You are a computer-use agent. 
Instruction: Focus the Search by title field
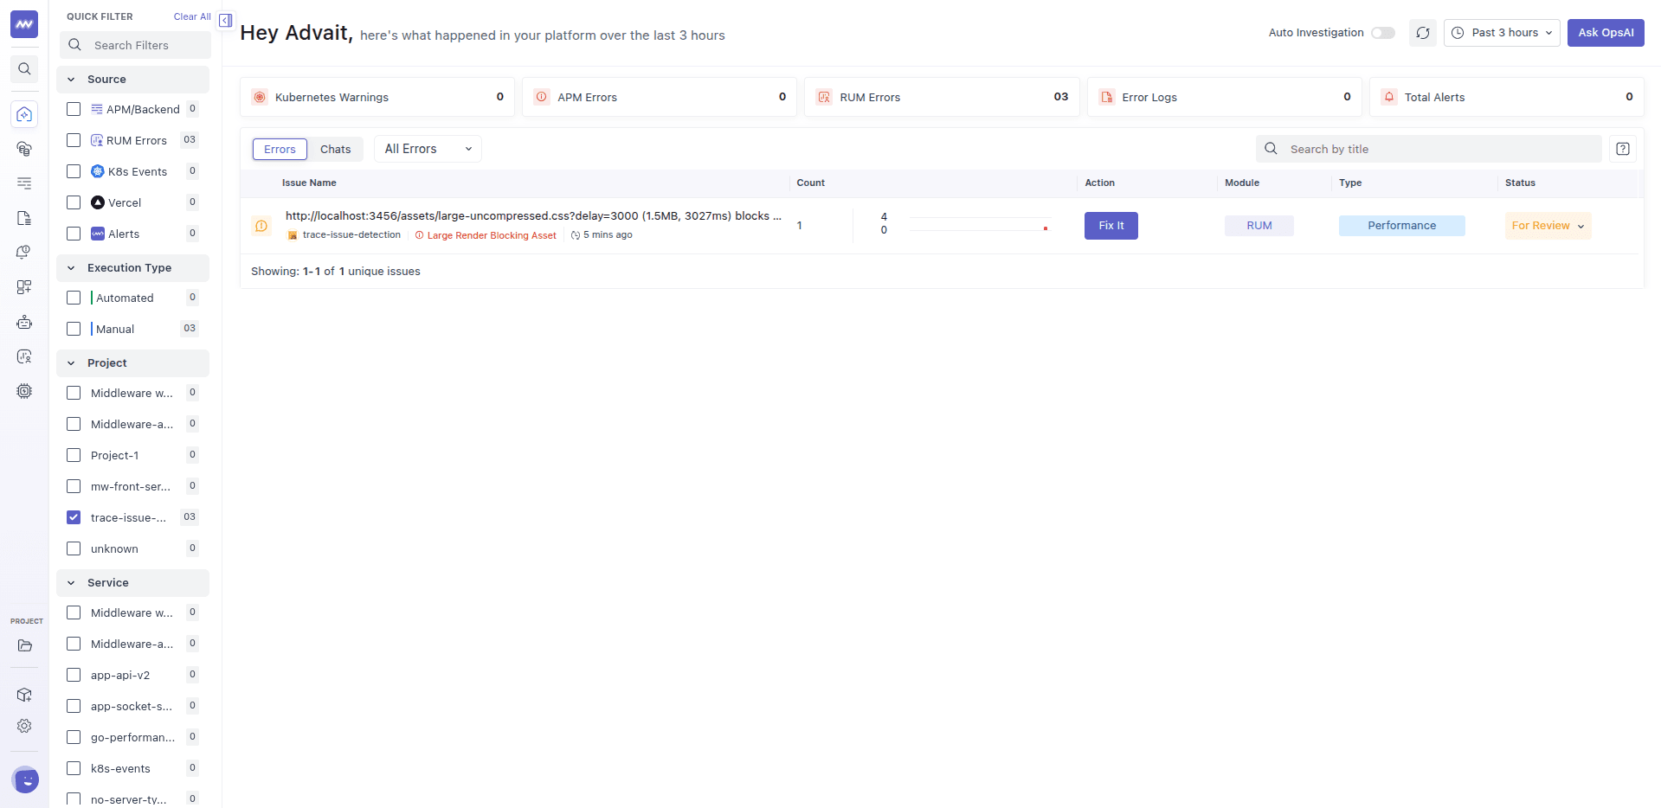click(x=1429, y=149)
